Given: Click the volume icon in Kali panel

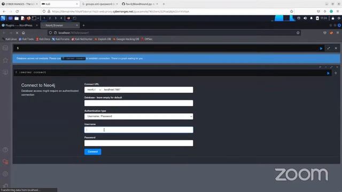Looking at the screenshot, I should tap(305, 18).
